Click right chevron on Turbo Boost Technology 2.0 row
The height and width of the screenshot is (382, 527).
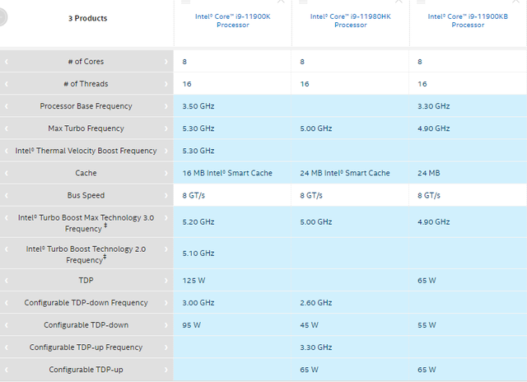pos(166,249)
